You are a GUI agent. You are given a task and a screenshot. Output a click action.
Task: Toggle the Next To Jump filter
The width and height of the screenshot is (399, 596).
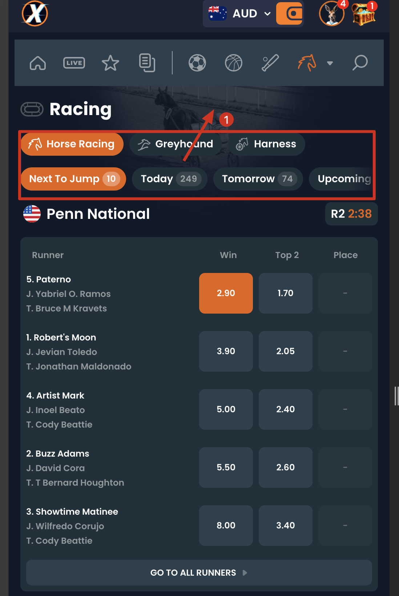73,179
